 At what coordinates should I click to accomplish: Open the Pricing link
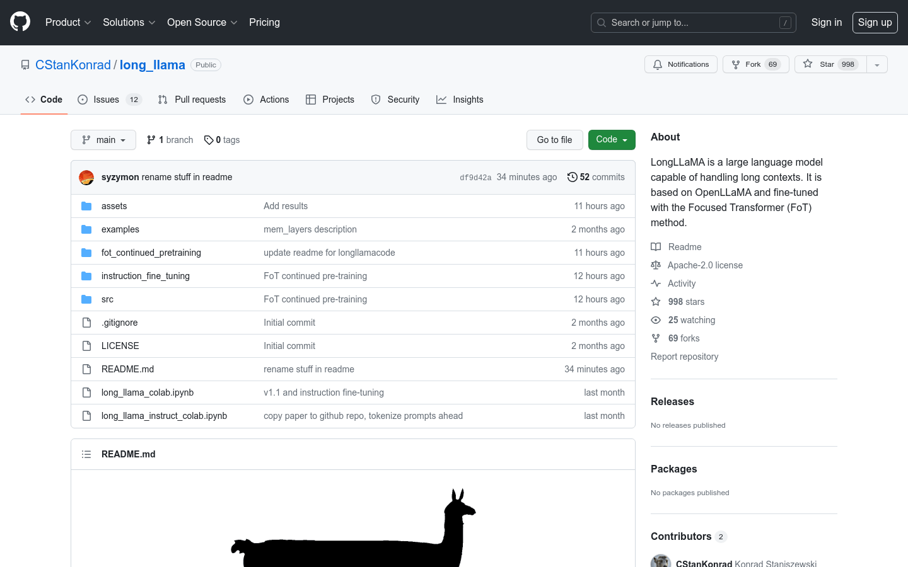pos(264,22)
